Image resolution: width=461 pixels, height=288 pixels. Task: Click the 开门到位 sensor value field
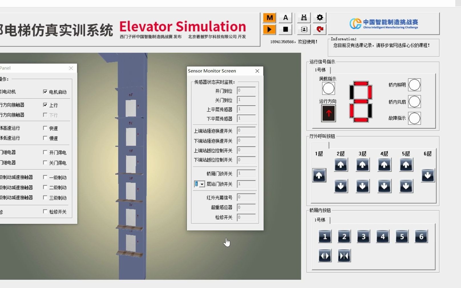point(246,91)
